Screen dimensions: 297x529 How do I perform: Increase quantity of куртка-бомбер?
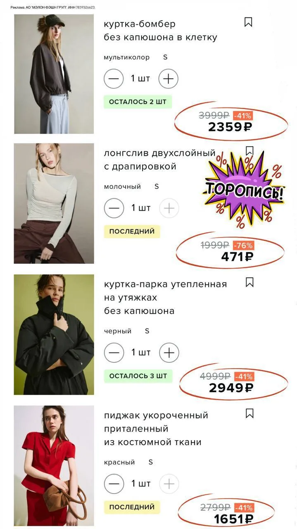pyautogui.click(x=168, y=79)
